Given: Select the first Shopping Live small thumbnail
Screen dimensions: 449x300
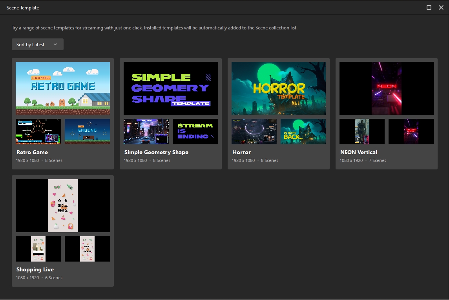Looking at the screenshot, I should [38, 249].
